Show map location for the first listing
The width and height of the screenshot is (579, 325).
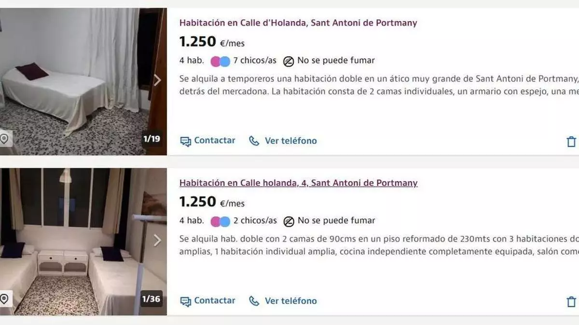click(x=4, y=139)
